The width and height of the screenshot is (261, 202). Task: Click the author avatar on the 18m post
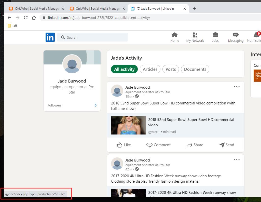117,91
